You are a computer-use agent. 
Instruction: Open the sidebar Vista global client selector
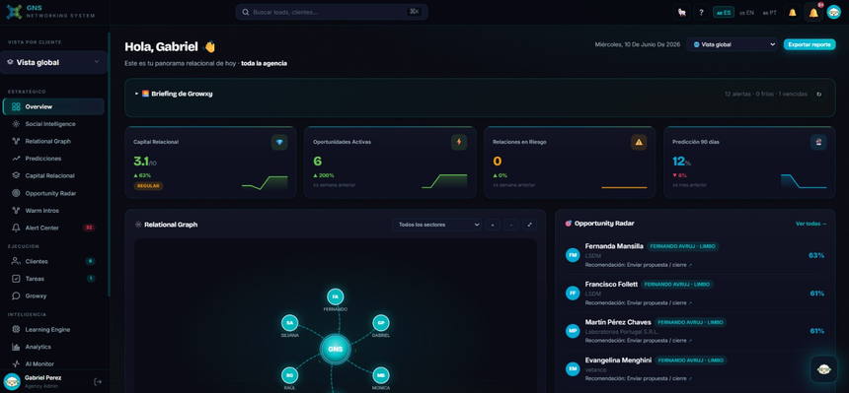(x=53, y=62)
